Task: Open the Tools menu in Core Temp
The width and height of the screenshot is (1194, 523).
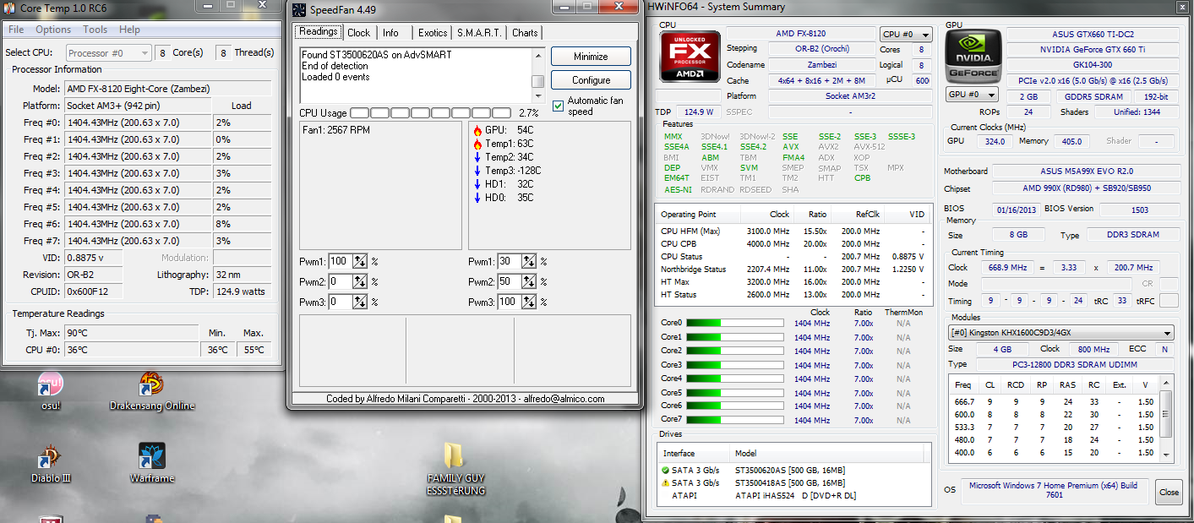Action: pyautogui.click(x=95, y=30)
